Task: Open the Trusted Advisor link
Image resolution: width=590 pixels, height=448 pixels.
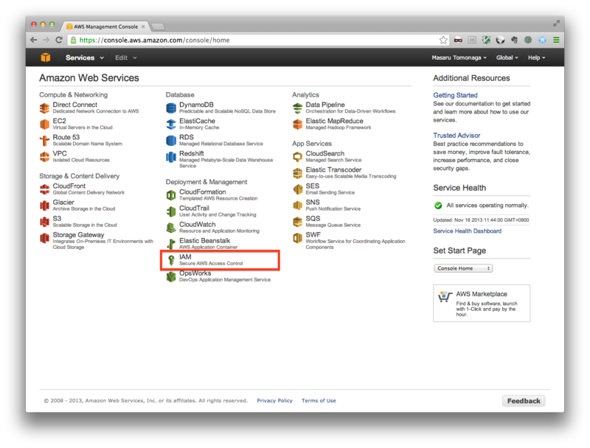Action: (x=457, y=136)
